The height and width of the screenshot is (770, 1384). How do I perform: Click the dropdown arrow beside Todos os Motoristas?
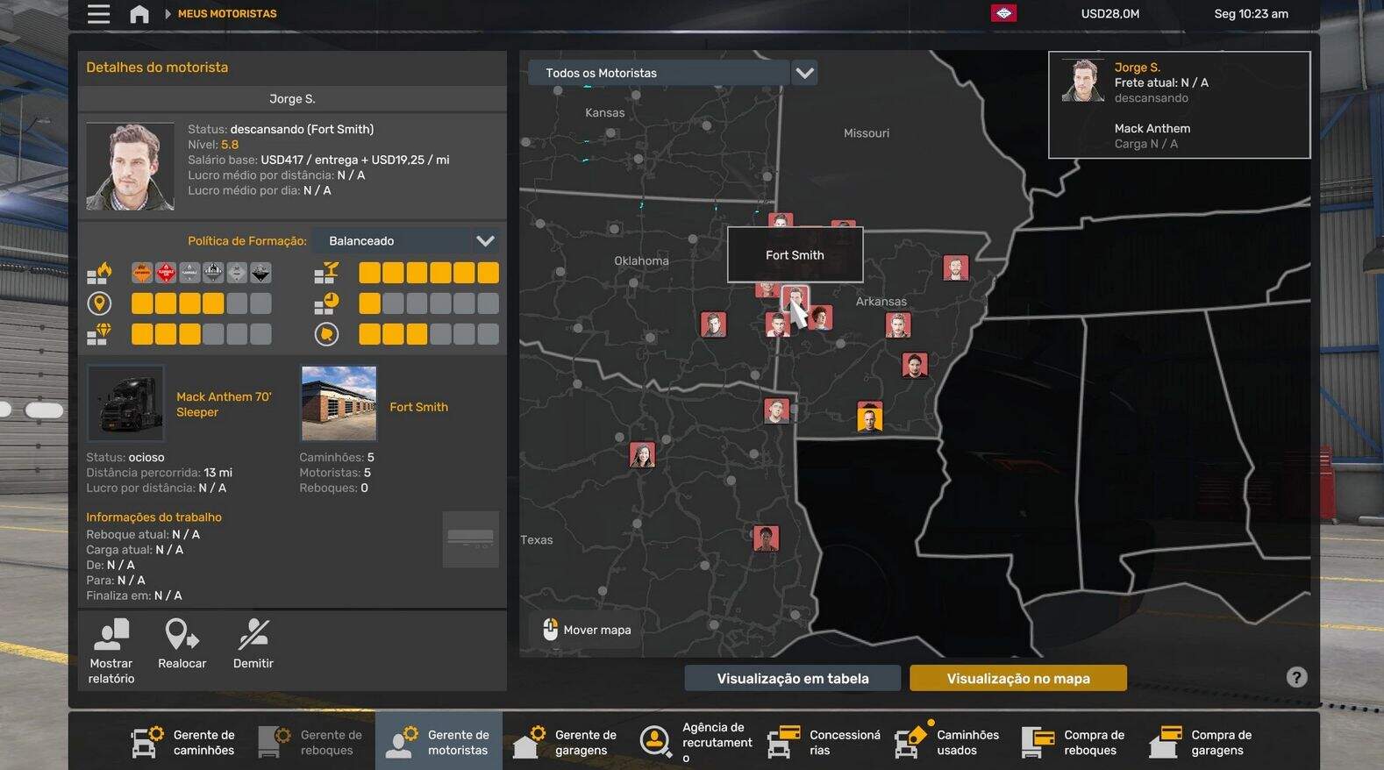pyautogui.click(x=804, y=73)
